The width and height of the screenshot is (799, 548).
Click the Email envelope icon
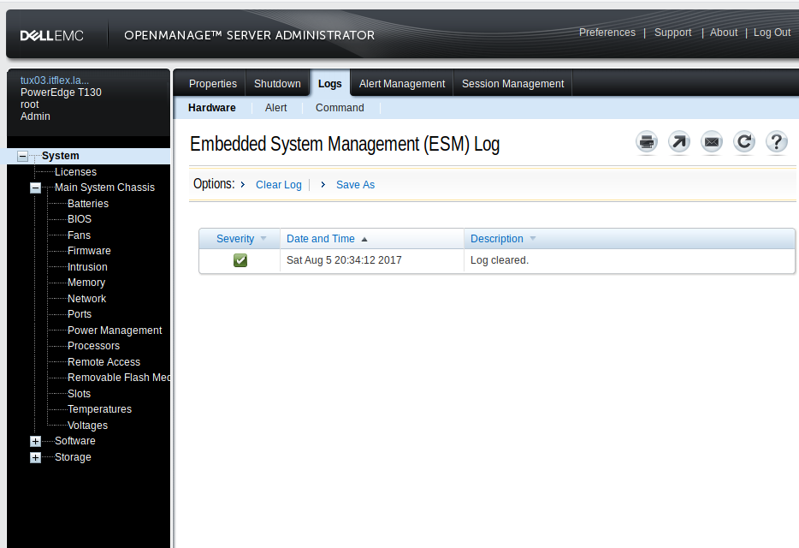pyautogui.click(x=712, y=142)
